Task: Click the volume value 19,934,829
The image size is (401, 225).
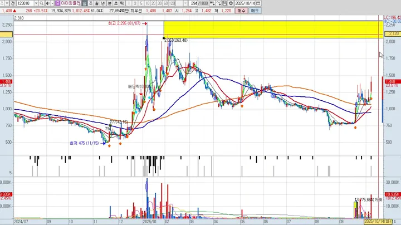Action: (x=61, y=11)
